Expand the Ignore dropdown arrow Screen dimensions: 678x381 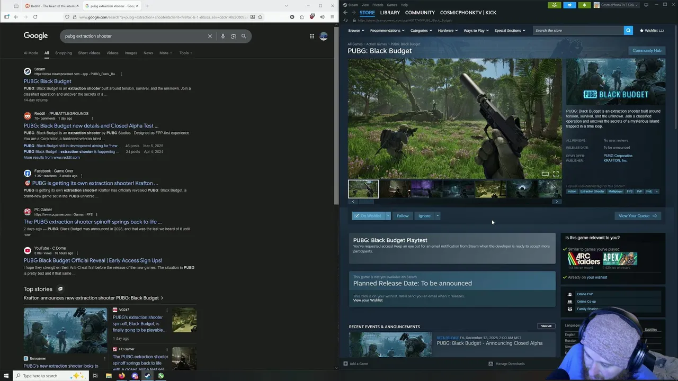[x=438, y=216]
